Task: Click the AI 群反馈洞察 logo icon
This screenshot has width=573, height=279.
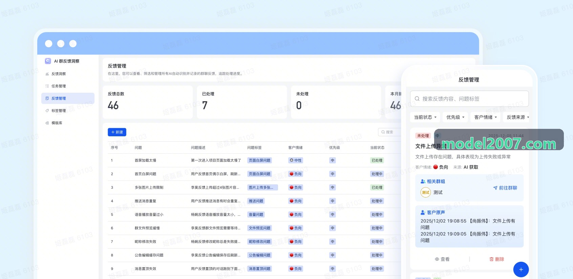Action: click(x=48, y=61)
